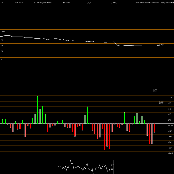Image resolution: width=174 pixels, height=174 pixels.
Task: Click the 70 level label on RSI axis
Action: pos(2,40)
